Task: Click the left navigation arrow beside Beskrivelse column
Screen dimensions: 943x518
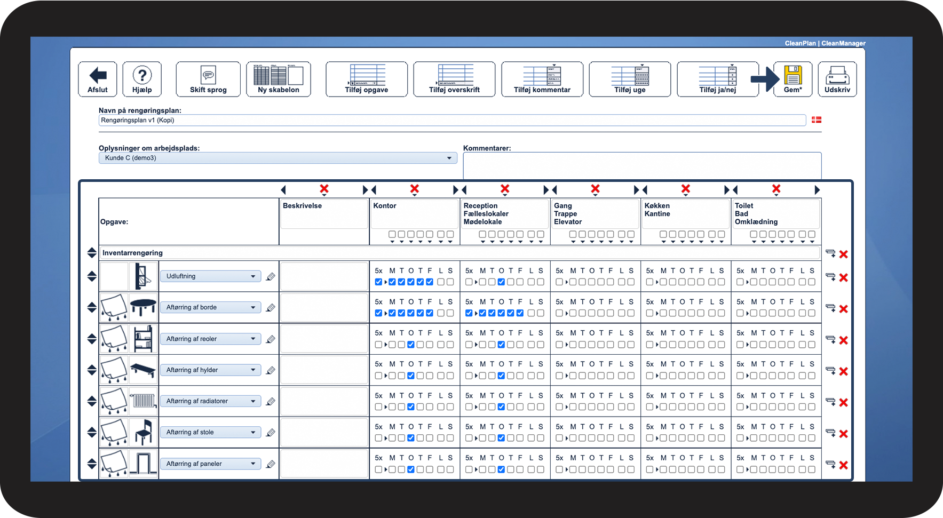Action: coord(283,189)
